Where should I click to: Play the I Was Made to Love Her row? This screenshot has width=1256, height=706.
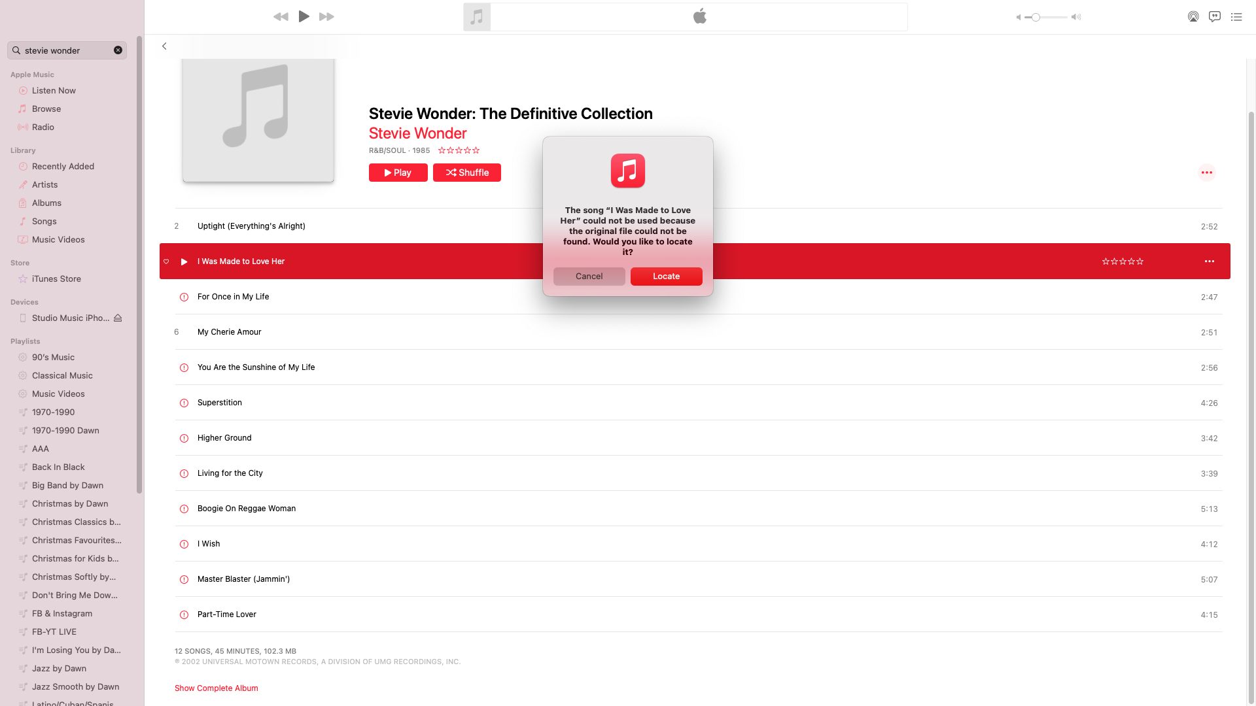[x=184, y=261]
